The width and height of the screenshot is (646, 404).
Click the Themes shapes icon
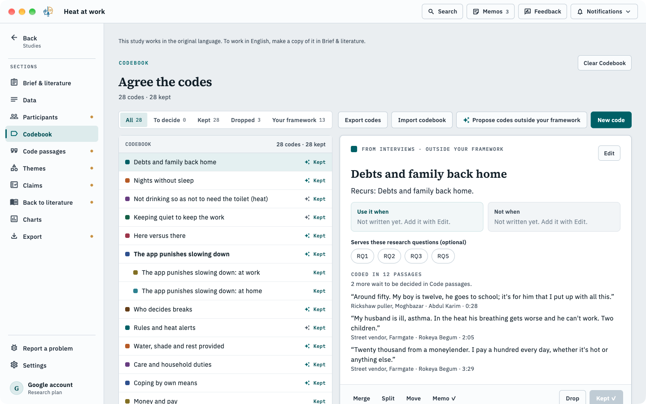click(14, 168)
